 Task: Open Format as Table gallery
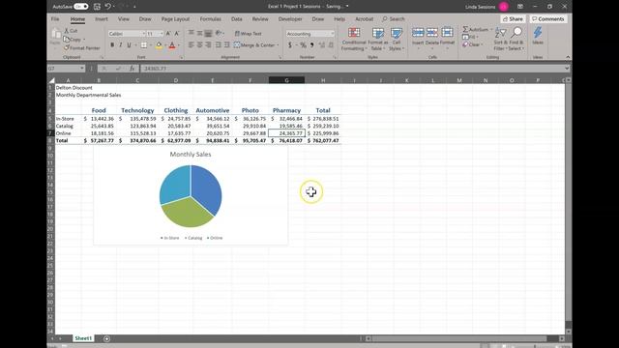[378, 39]
